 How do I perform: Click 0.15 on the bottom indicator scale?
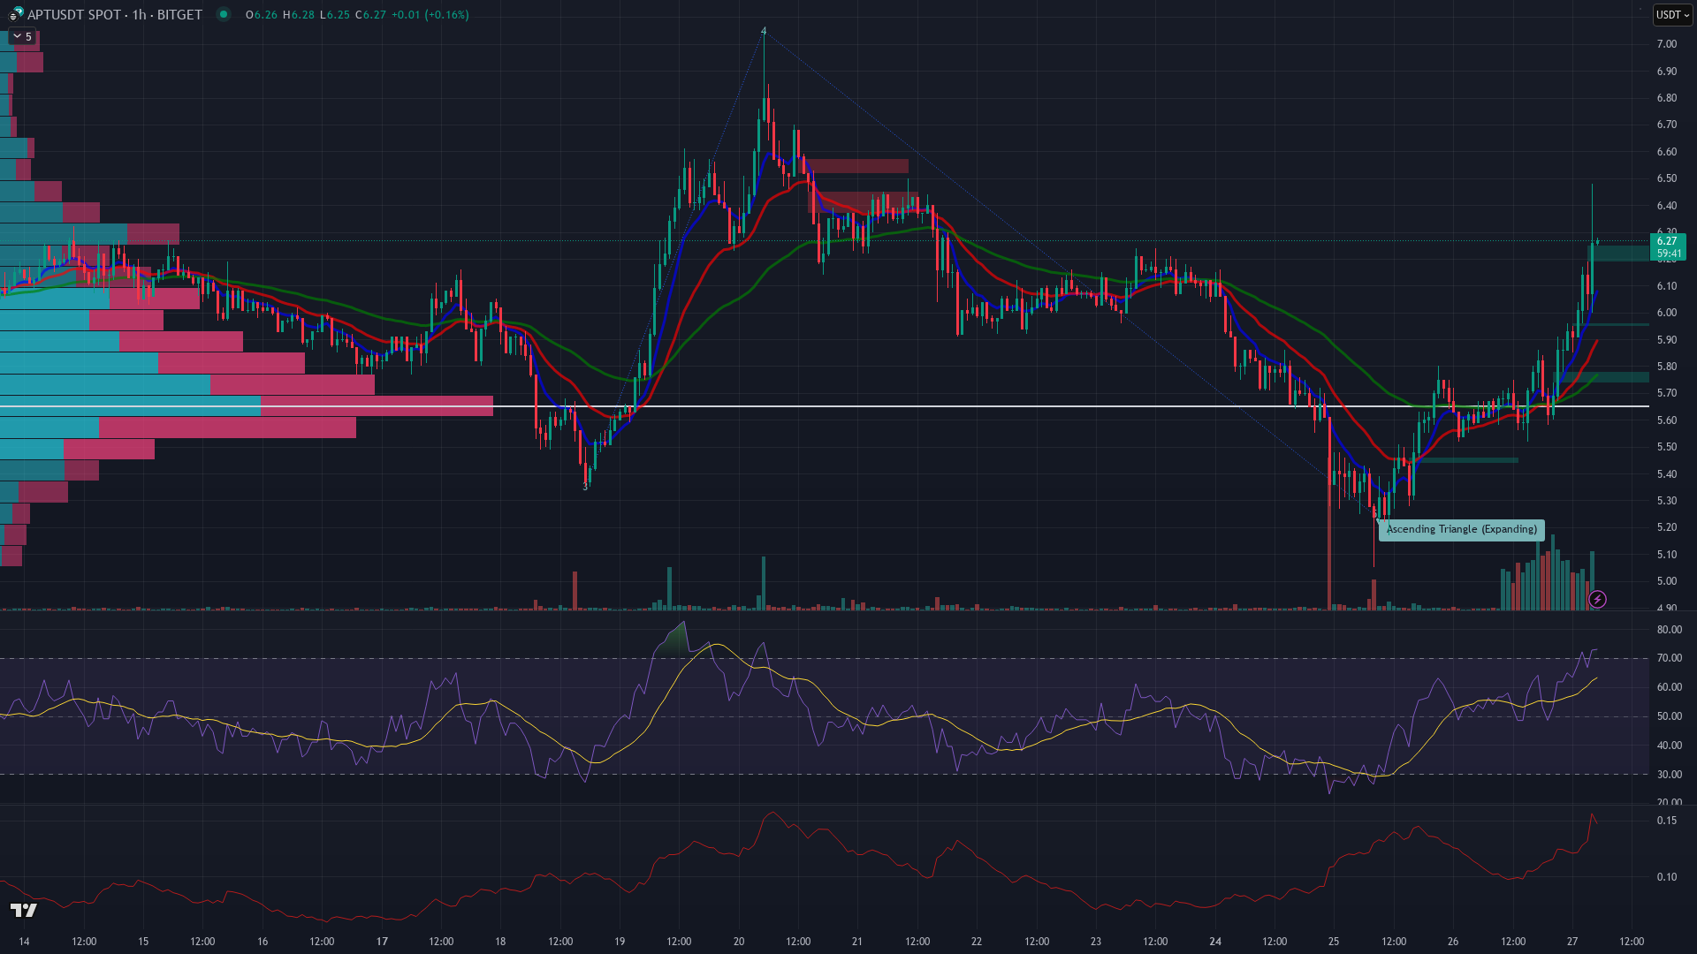(1666, 821)
